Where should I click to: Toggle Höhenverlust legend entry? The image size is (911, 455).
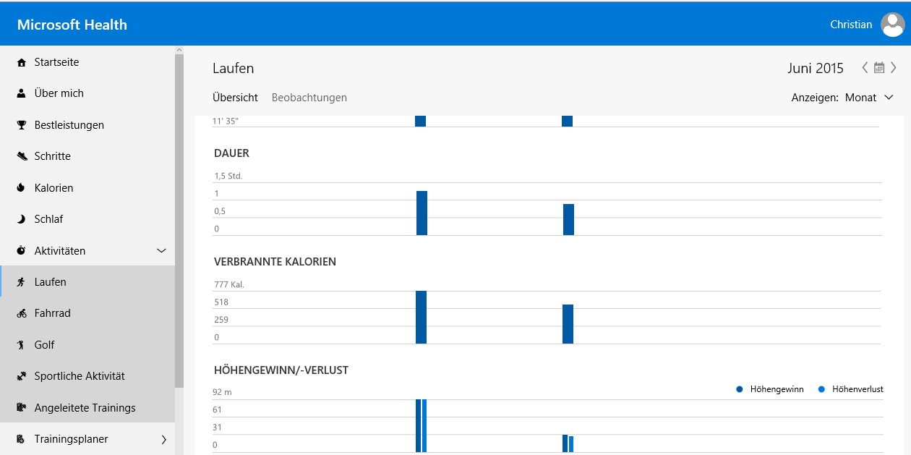850,389
